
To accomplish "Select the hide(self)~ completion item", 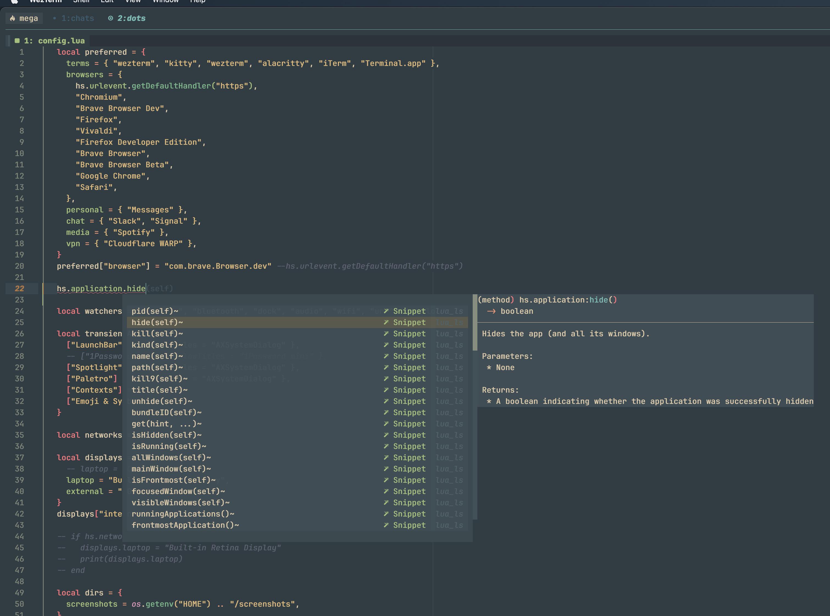I will (297, 322).
